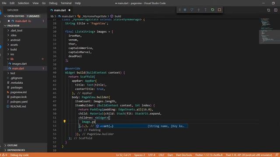Click build in the breadcrumb
This screenshot has width=280, height=157.
coord(116,16)
